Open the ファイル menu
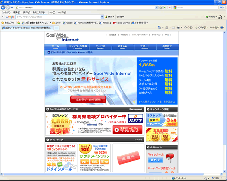The height and width of the screenshot is (181, 227). pyautogui.click(x=6, y=12)
